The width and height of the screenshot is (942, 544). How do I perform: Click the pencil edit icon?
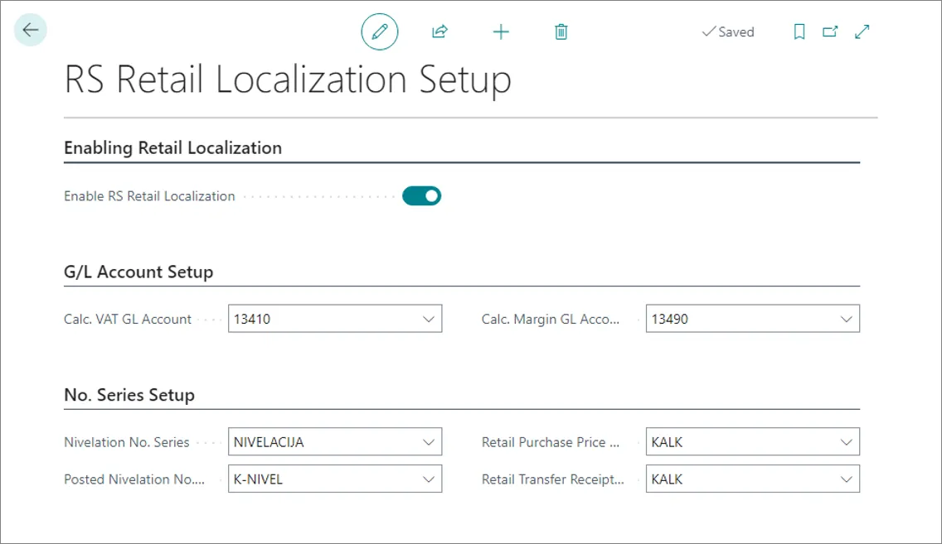(379, 31)
